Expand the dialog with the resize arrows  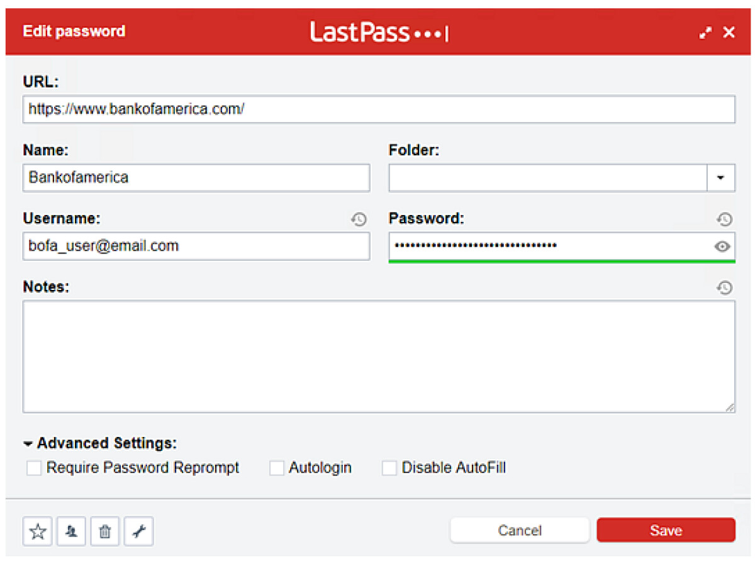coord(705,32)
